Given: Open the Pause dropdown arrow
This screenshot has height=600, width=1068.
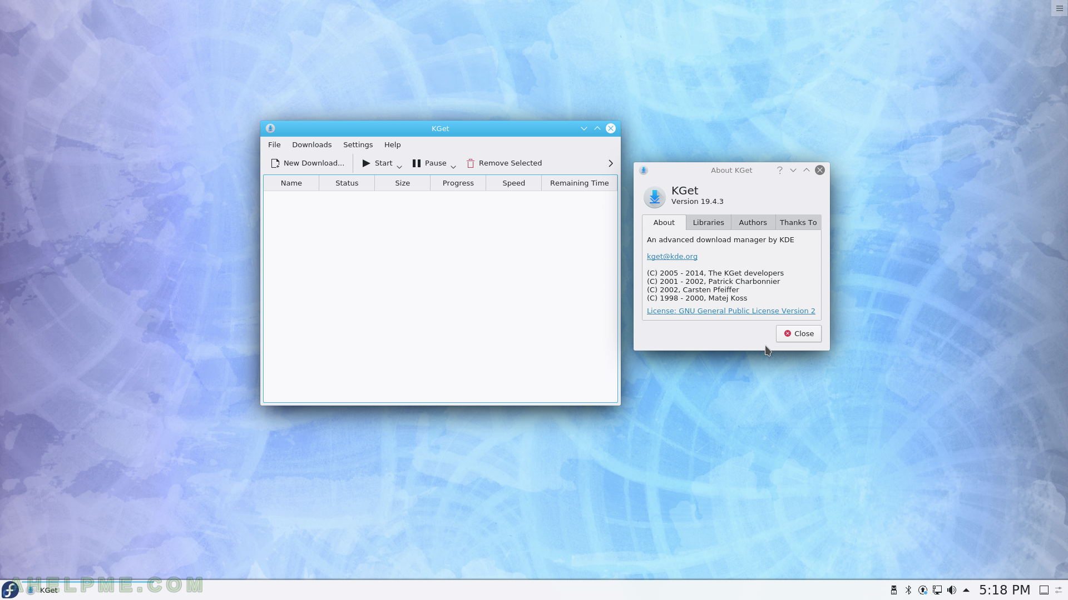Looking at the screenshot, I should click(453, 166).
